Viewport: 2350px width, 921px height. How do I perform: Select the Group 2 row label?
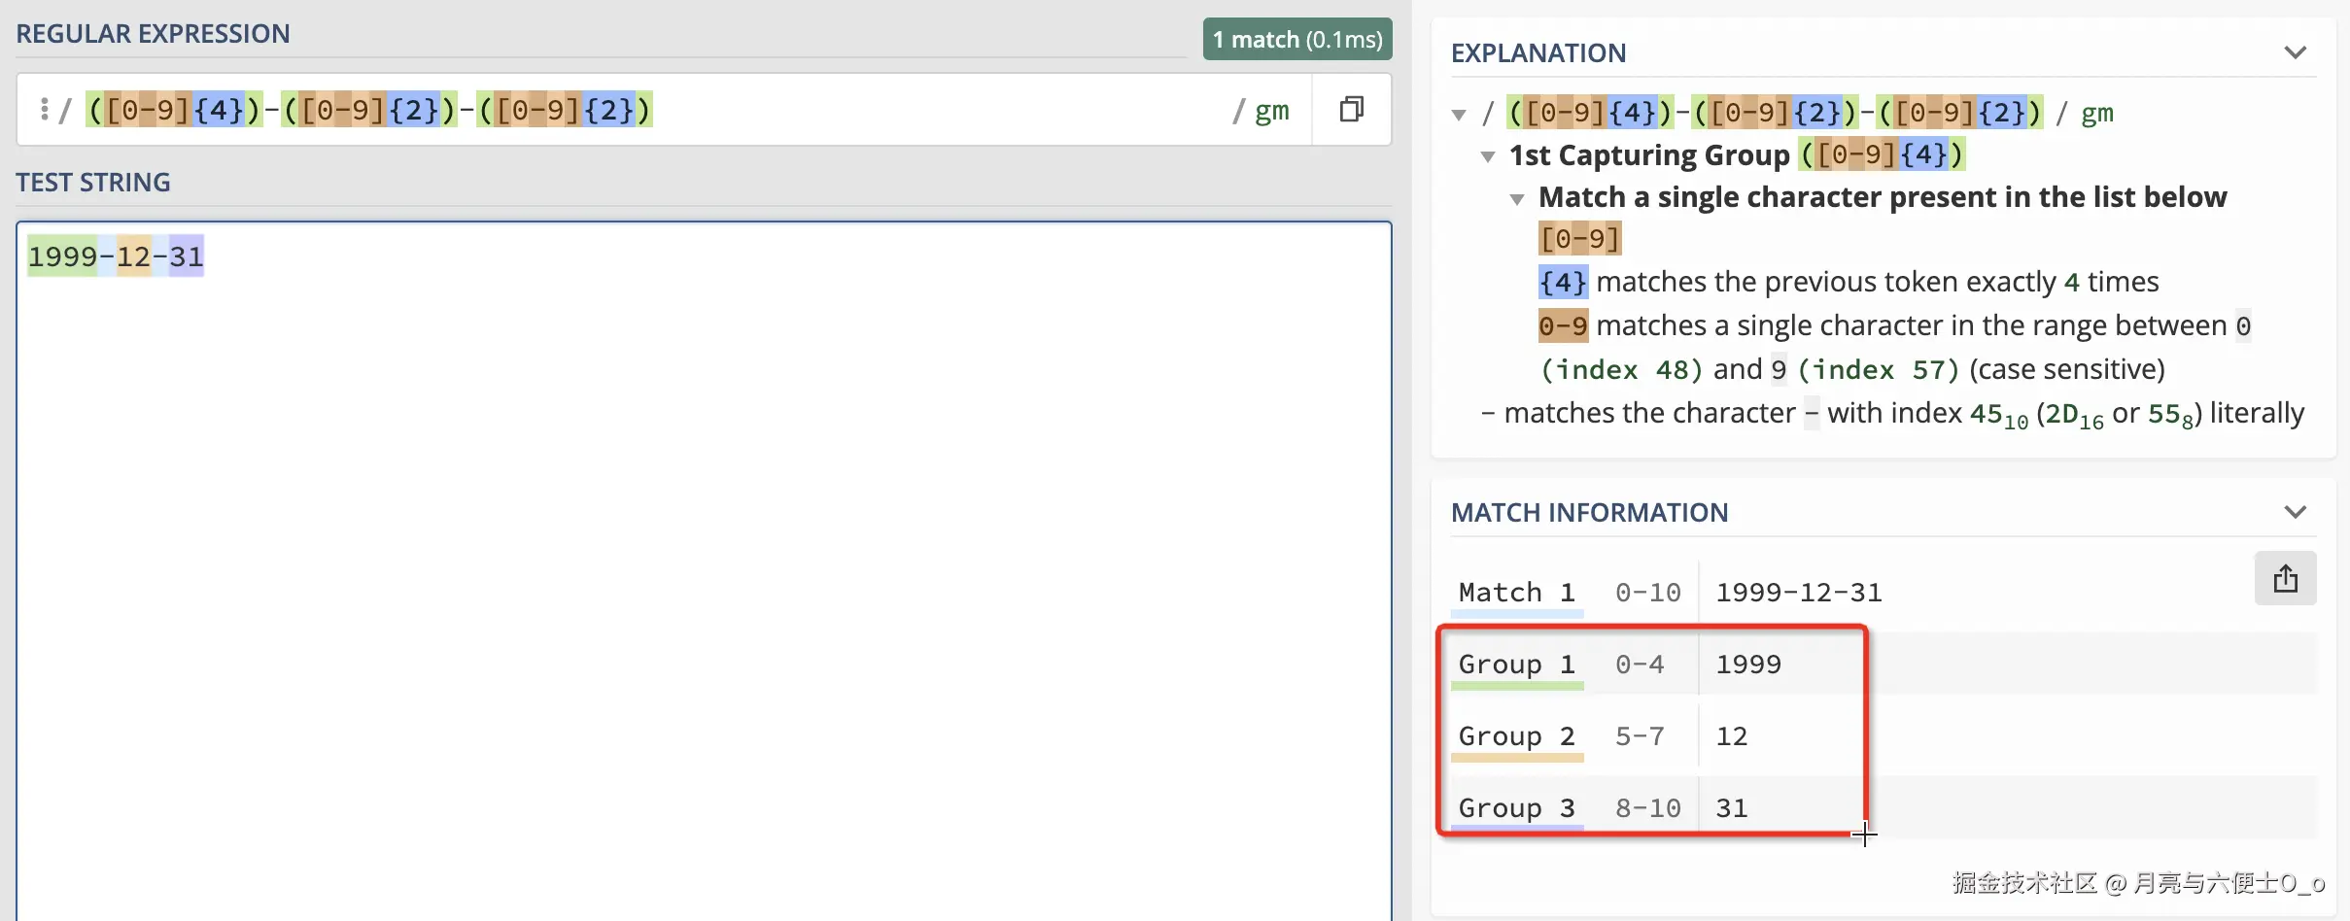pyautogui.click(x=1516, y=736)
